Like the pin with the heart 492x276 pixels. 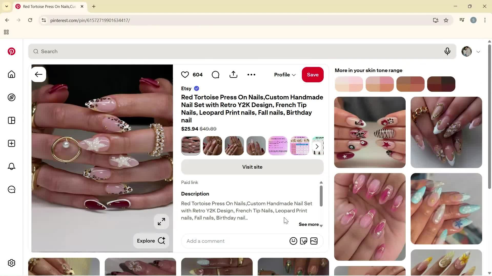pyautogui.click(x=185, y=74)
